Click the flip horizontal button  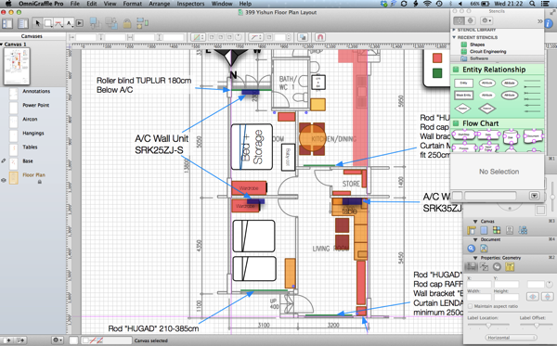point(533,297)
